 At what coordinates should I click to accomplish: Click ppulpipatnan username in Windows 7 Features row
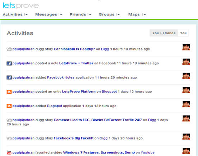(x=23, y=152)
